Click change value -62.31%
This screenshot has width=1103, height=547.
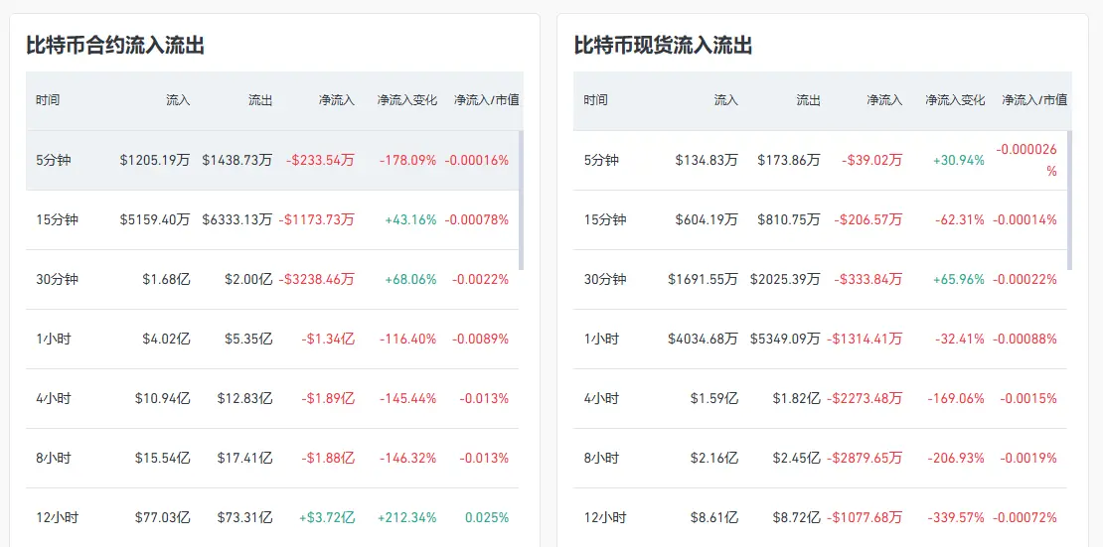tap(960, 219)
